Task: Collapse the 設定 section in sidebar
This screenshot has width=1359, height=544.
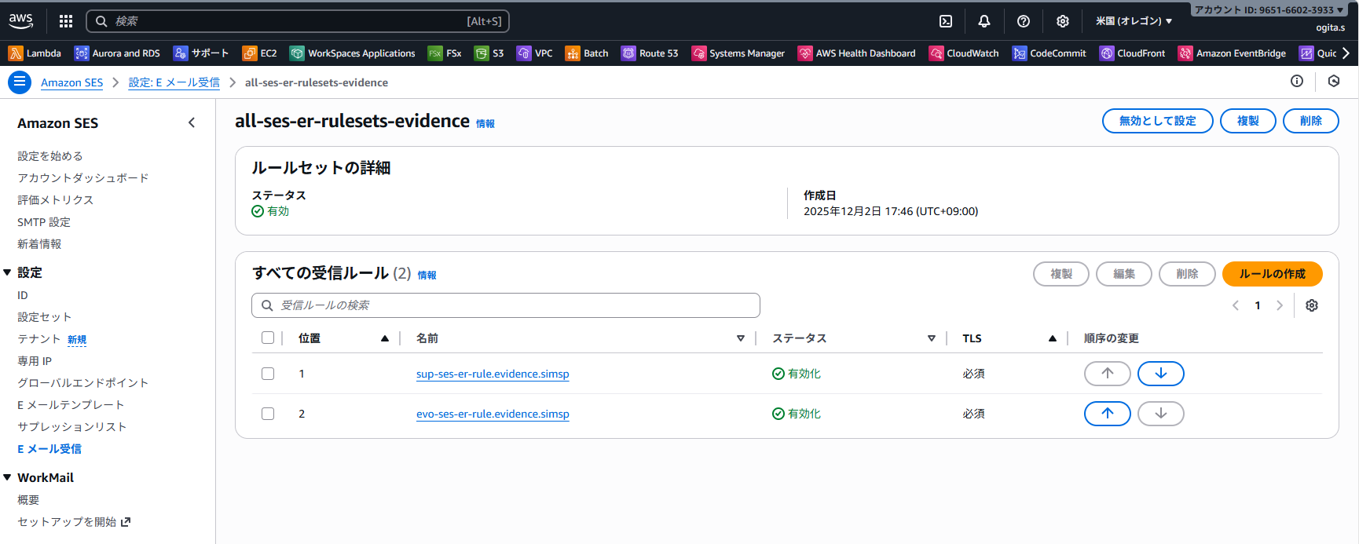Action: point(8,272)
